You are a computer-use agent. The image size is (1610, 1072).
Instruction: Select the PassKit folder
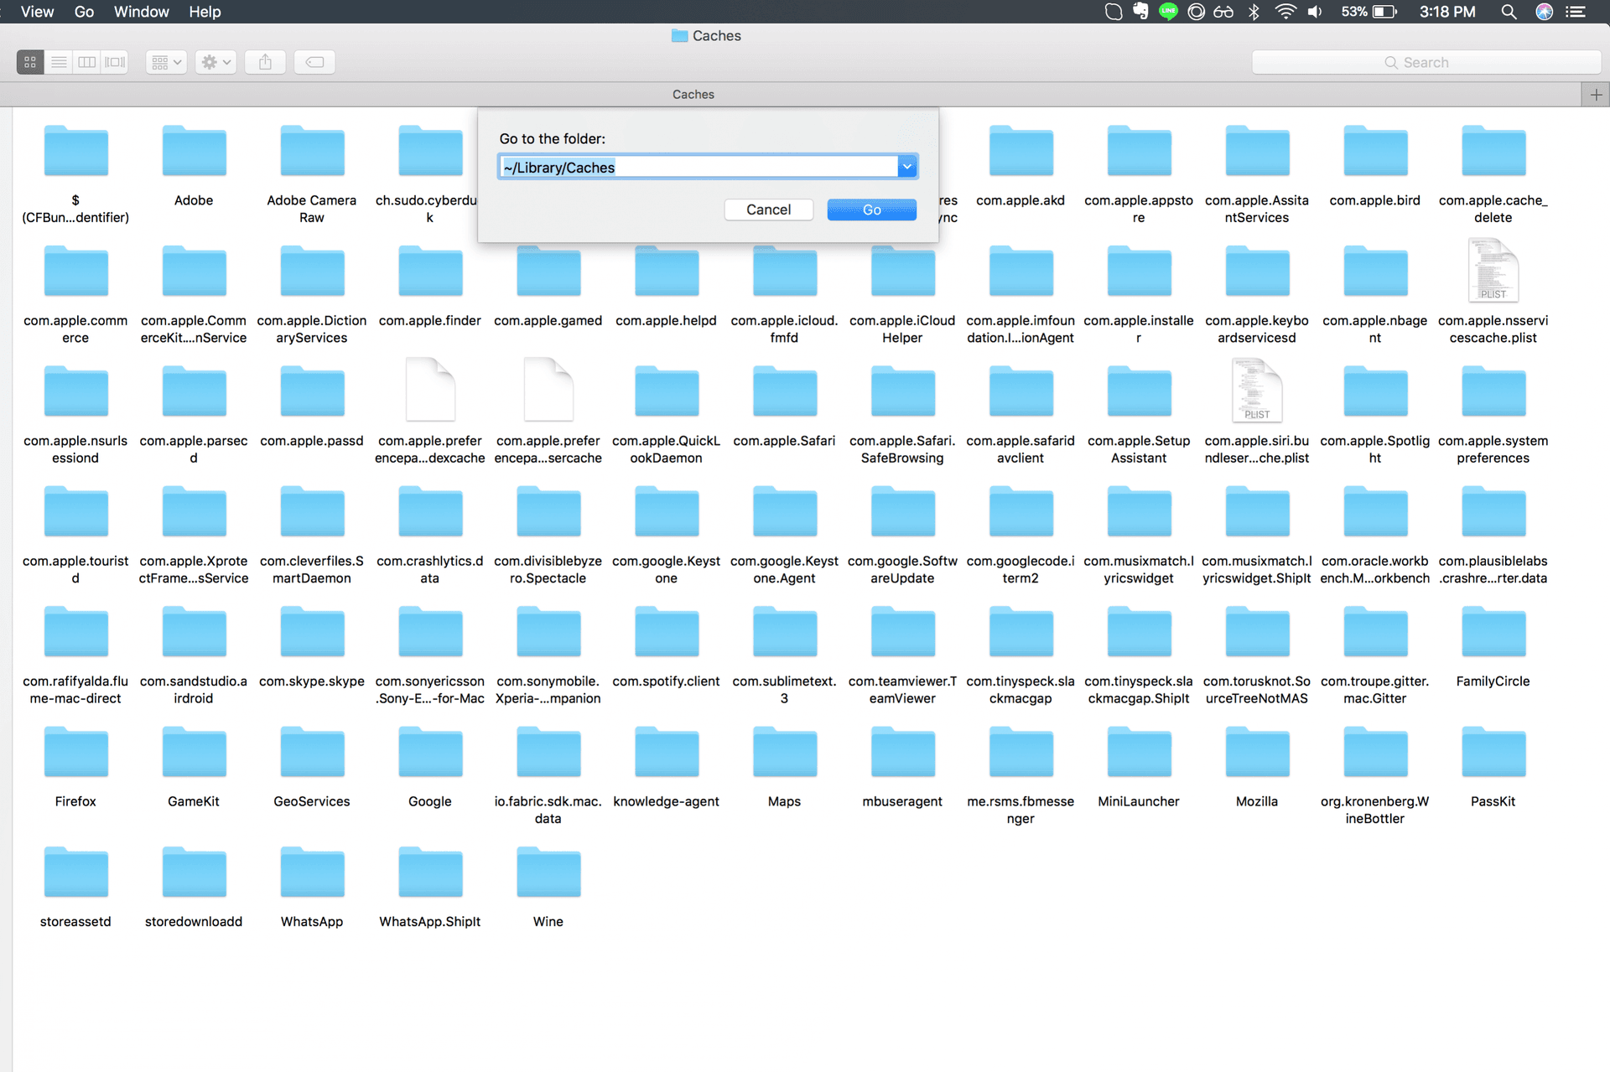click(1493, 752)
